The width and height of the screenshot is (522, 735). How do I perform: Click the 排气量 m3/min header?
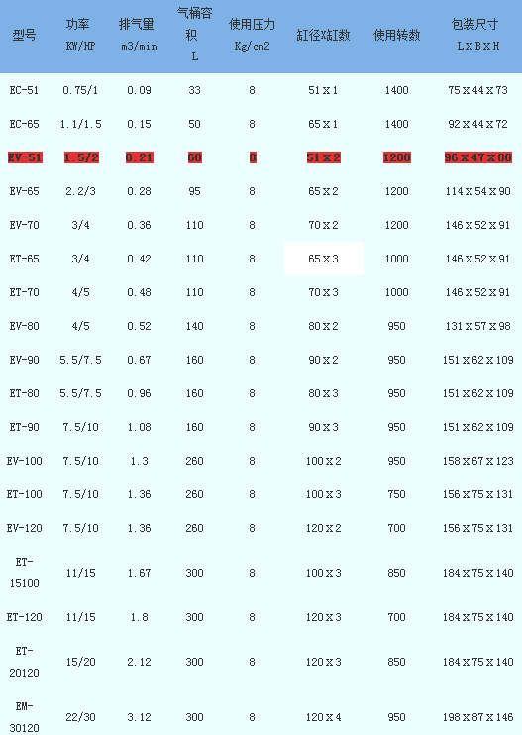pos(140,35)
